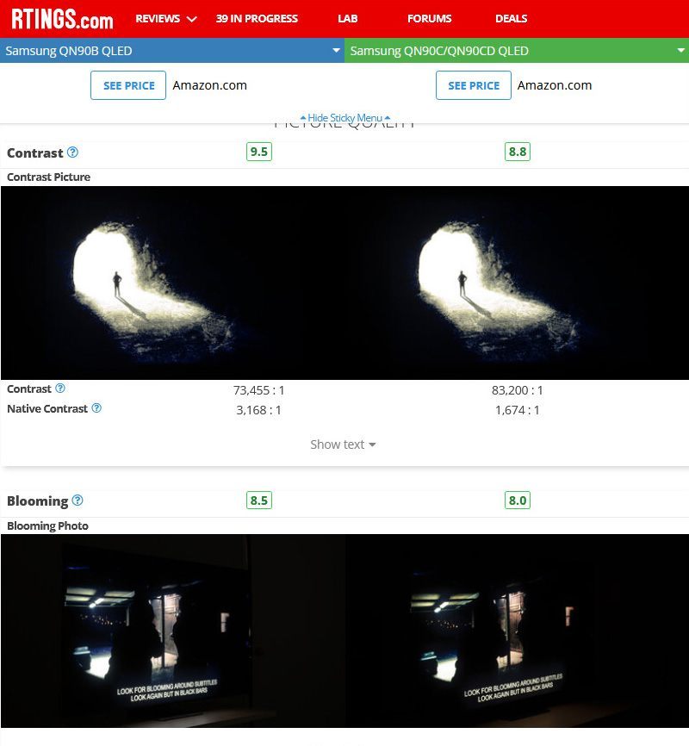Click the Contrast Picture label
This screenshot has height=746, width=689.
(x=48, y=177)
